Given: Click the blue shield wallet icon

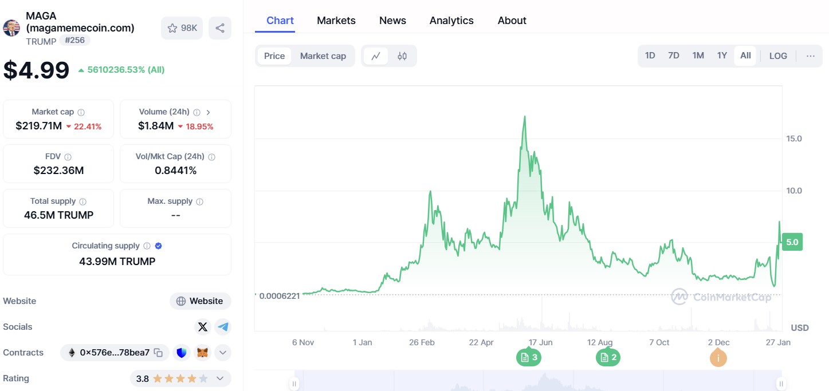Looking at the screenshot, I should (x=182, y=353).
